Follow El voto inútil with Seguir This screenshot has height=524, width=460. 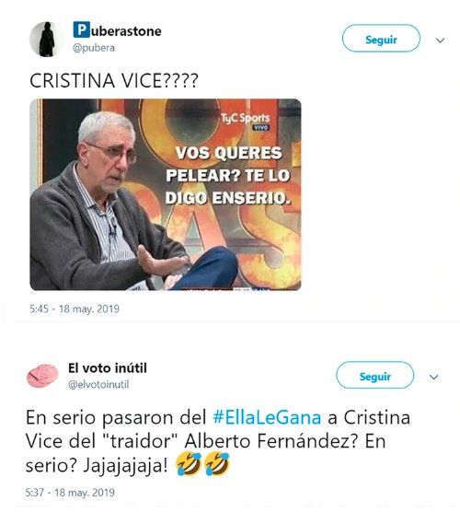point(374,375)
